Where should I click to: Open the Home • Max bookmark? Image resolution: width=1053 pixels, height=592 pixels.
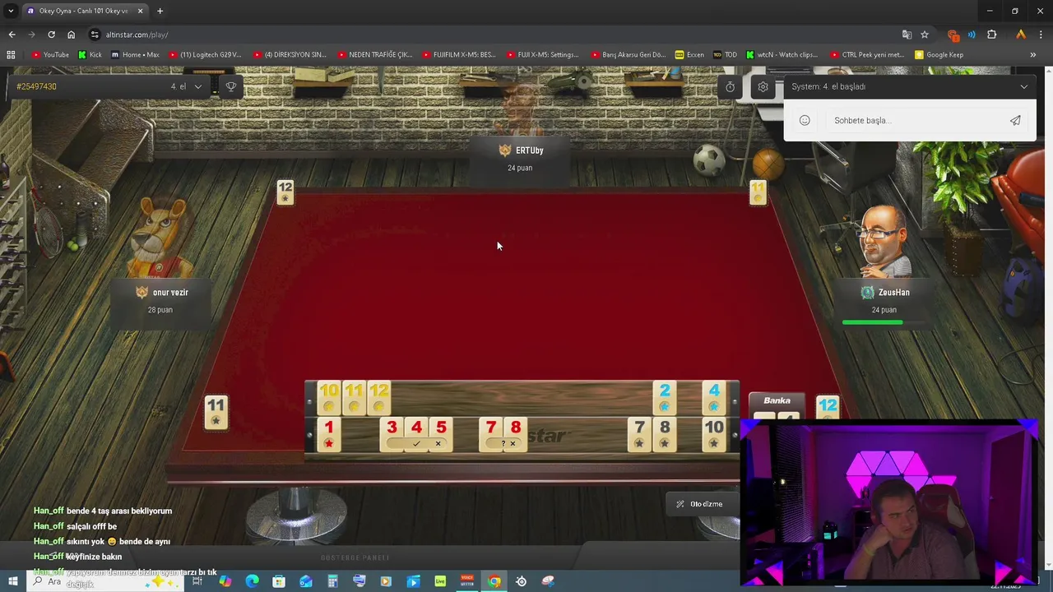click(x=135, y=55)
